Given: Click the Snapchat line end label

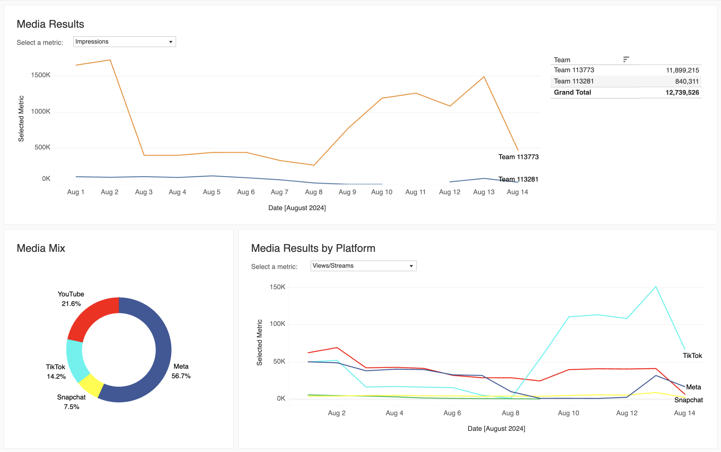Looking at the screenshot, I should (688, 400).
